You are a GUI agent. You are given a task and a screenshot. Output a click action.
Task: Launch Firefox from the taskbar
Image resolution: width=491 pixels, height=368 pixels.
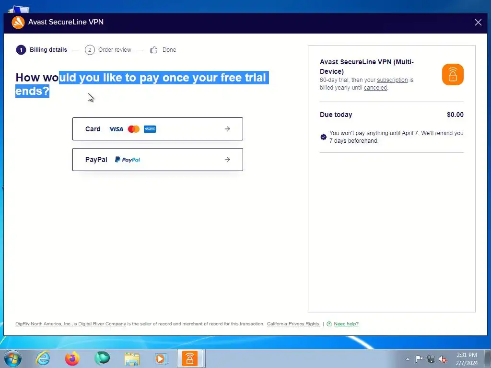[x=72, y=358]
